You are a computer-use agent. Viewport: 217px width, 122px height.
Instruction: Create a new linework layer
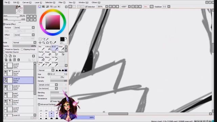coord(10,56)
